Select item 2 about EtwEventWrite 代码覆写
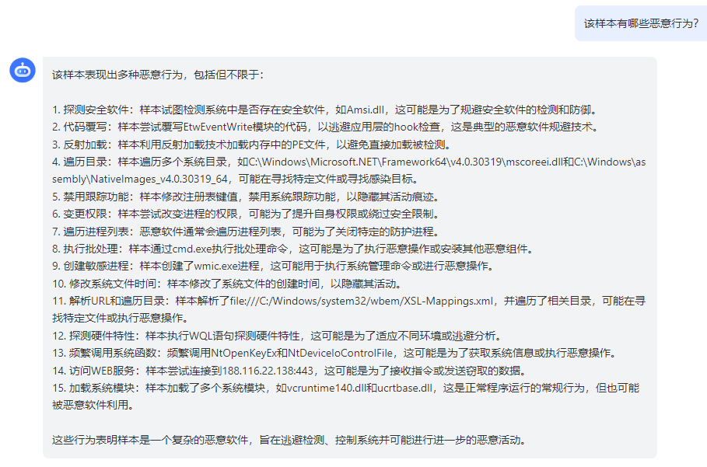 click(327, 127)
